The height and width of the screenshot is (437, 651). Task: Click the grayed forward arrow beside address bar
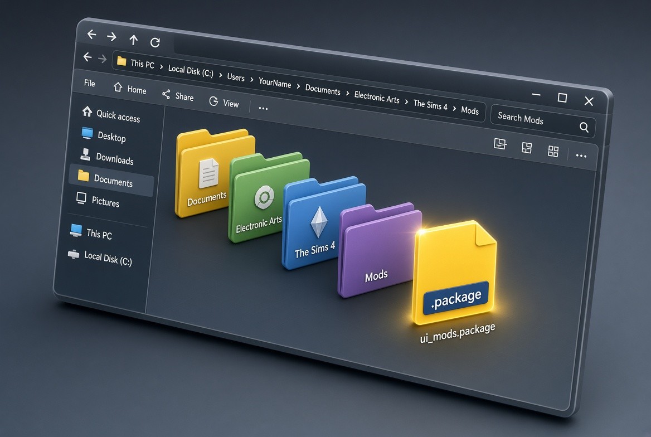point(102,59)
